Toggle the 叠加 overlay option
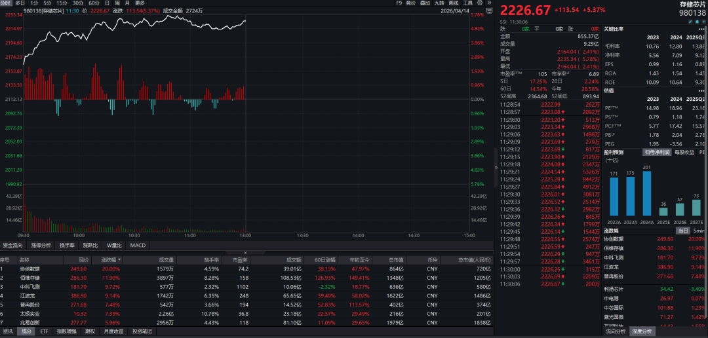708x338 pixels. 425,3
